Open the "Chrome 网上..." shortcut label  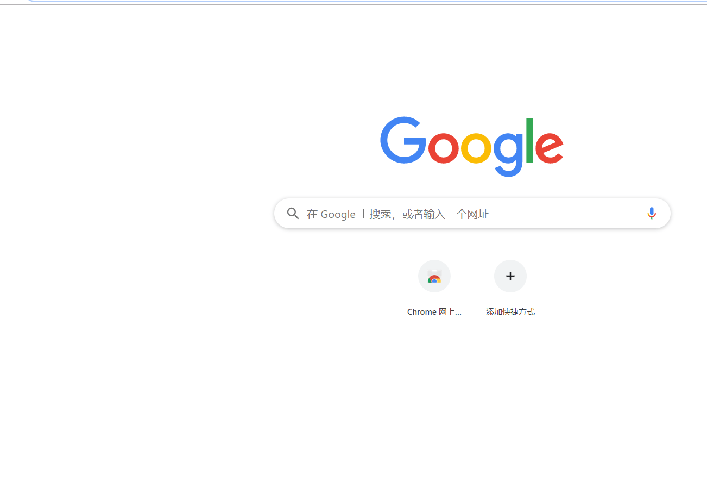pos(434,312)
